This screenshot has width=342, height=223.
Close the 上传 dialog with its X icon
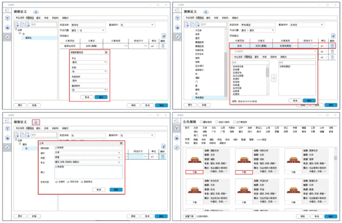click(120, 142)
